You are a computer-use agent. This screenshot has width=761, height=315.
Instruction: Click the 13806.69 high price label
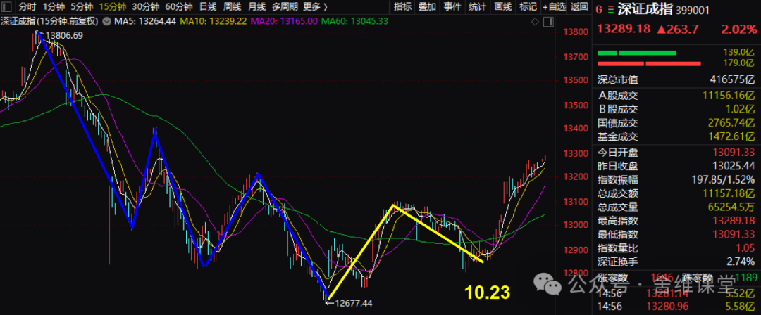(x=64, y=35)
